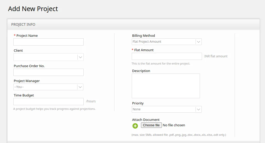The height and width of the screenshot is (143, 265).
Task: Click the green plus add-document icon
Action: pos(135,126)
